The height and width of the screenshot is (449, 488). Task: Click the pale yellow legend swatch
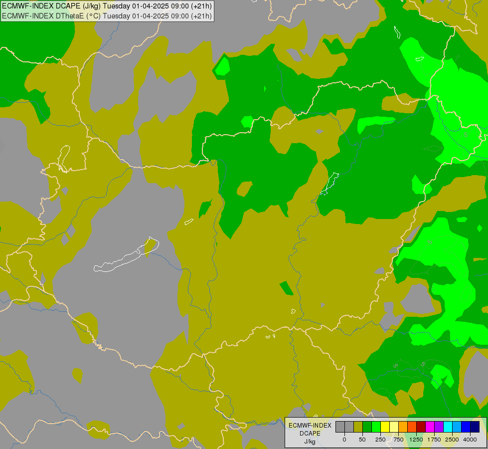click(394, 427)
